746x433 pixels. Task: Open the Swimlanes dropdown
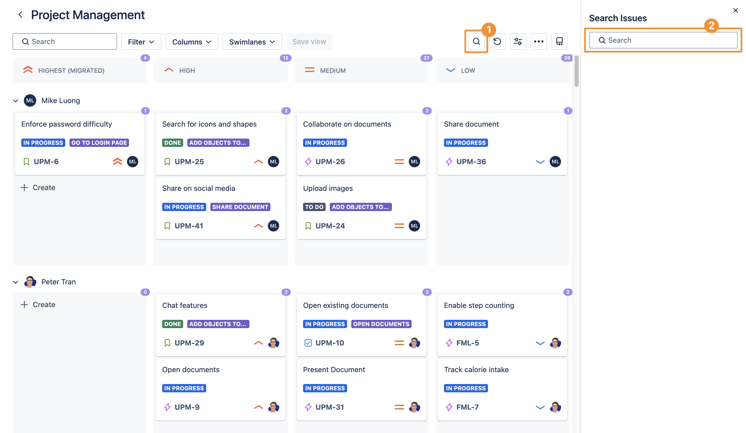[252, 42]
